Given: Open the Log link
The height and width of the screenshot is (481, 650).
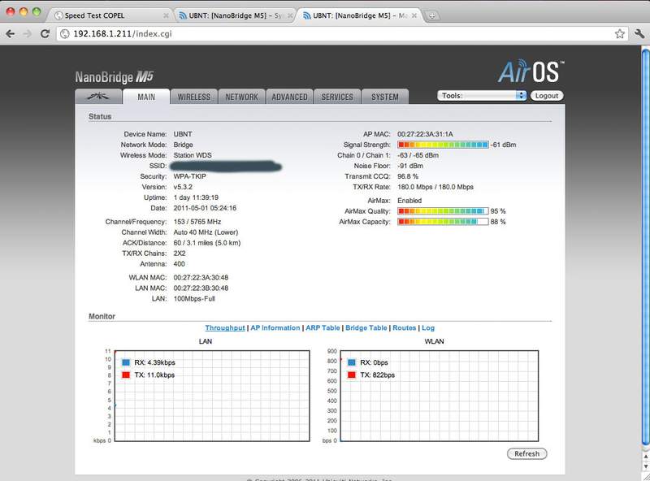Looking at the screenshot, I should (x=428, y=327).
